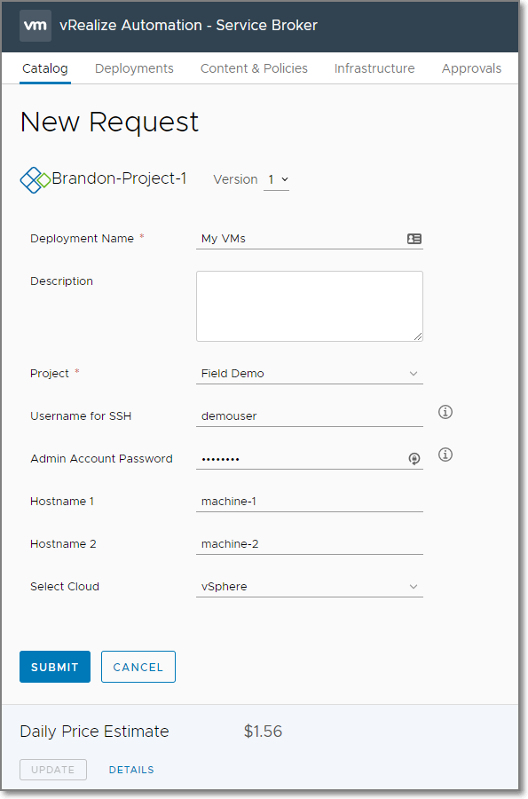Focus the Username for SSH field
This screenshot has width=528, height=799.
tap(310, 416)
